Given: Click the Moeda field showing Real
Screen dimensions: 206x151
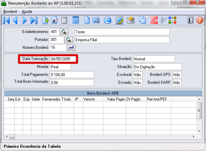Looking at the screenshot, I should (60, 67).
